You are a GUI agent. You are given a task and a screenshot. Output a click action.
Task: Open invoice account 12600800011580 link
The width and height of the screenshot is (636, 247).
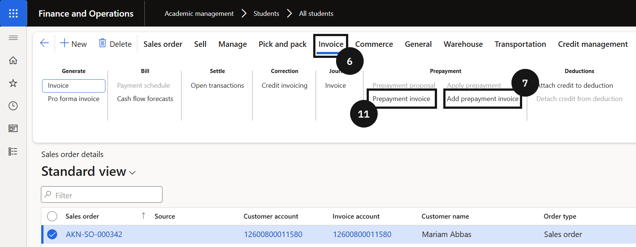[362, 234]
